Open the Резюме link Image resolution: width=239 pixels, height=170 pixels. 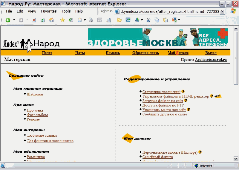(33, 119)
